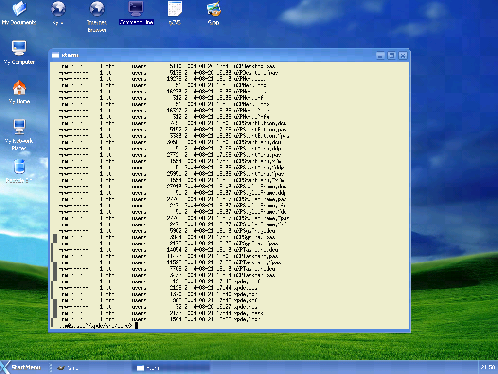Click the uXPMenu.dcu filename
The image size is (498, 374).
pos(250,79)
